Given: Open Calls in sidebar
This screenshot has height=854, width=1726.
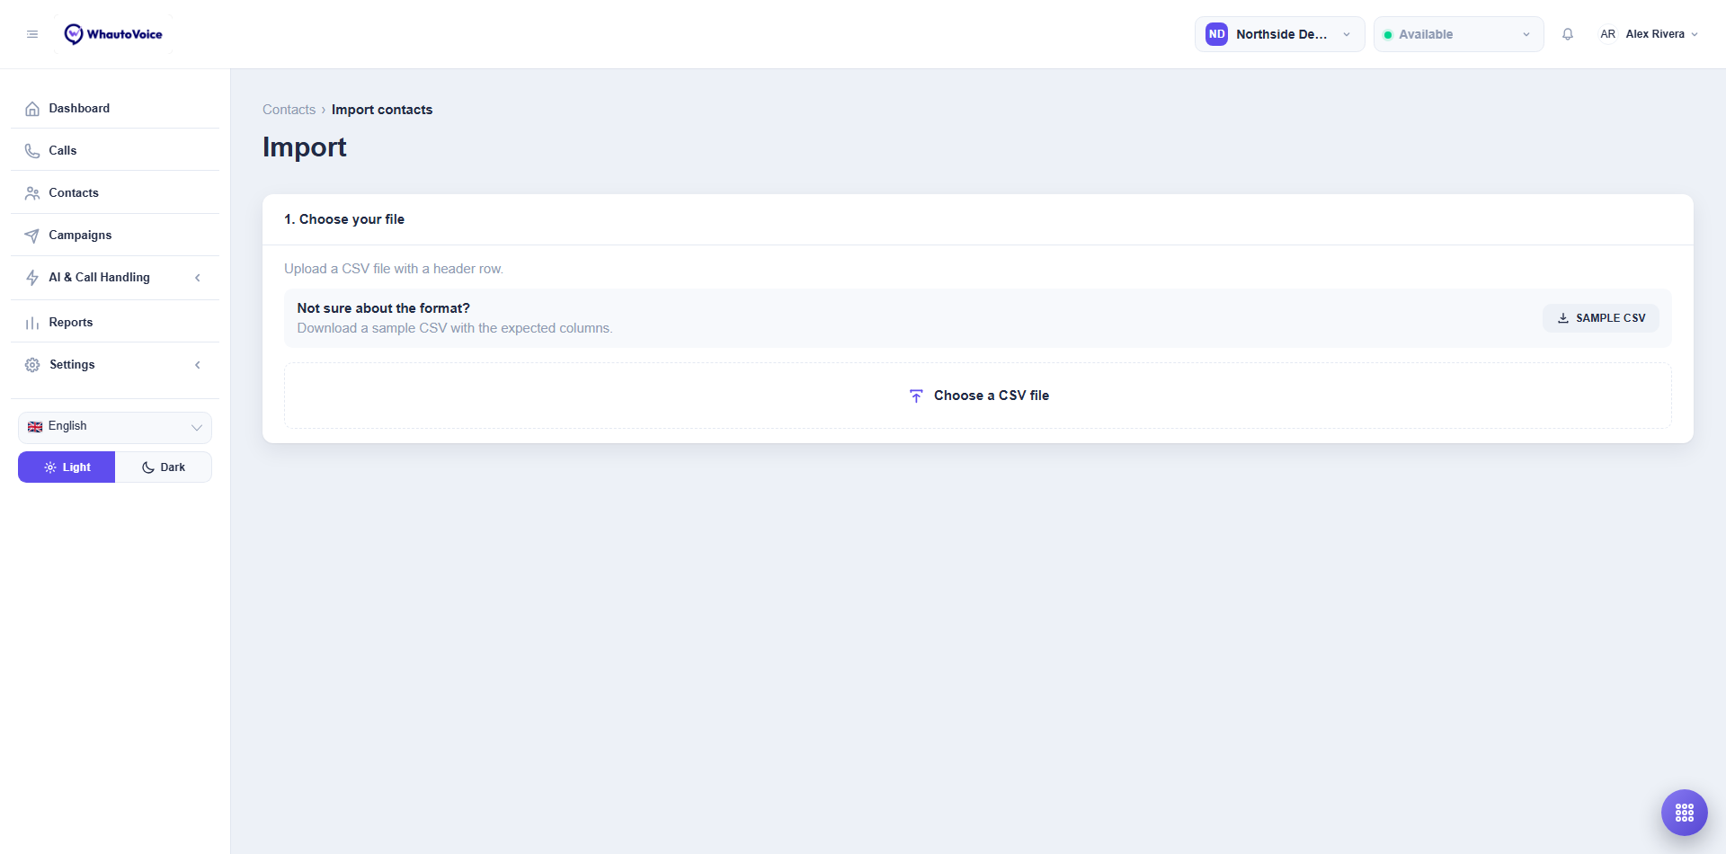Looking at the screenshot, I should point(115,150).
